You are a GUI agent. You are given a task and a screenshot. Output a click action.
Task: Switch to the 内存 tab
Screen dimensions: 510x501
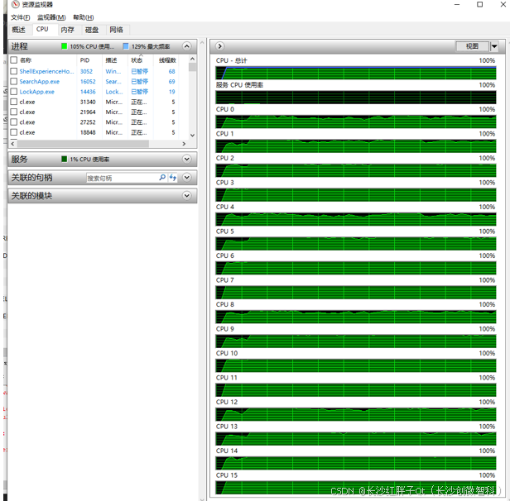(x=66, y=30)
